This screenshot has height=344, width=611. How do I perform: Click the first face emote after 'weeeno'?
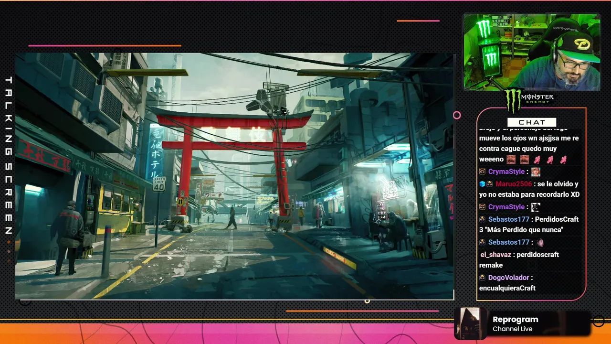[x=511, y=160]
